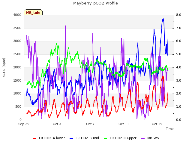Image resolution: width=192 pixels, height=144 pixels.
Task: Click the 2500 left axis value
Action: click(x=17, y=54)
